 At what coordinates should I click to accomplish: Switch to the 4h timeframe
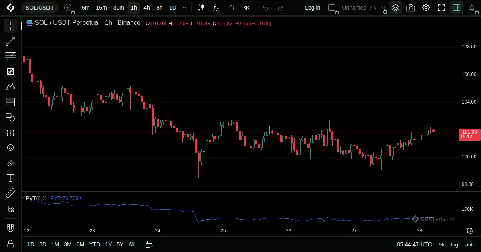click(x=147, y=8)
